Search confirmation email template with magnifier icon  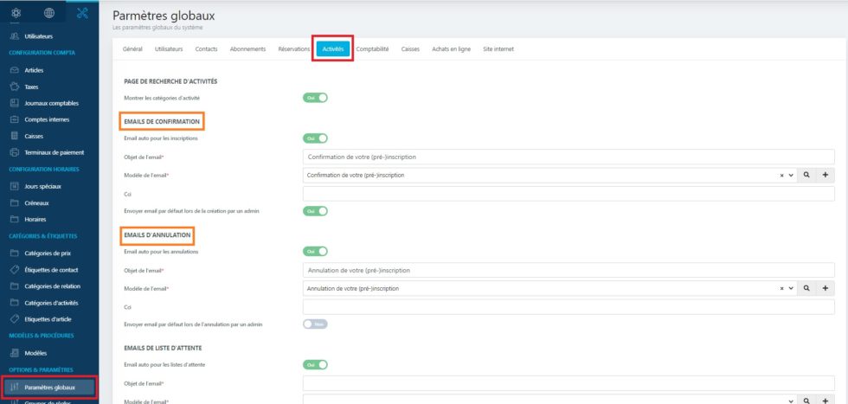806,175
